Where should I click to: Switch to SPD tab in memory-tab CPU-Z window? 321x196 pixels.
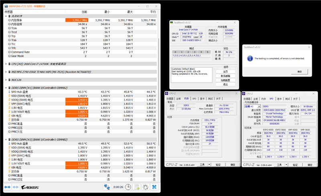(194, 99)
